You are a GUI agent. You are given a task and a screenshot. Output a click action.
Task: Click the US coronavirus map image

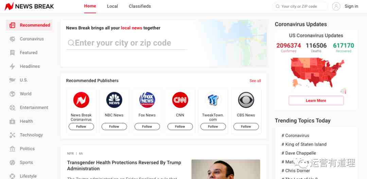coord(318,74)
